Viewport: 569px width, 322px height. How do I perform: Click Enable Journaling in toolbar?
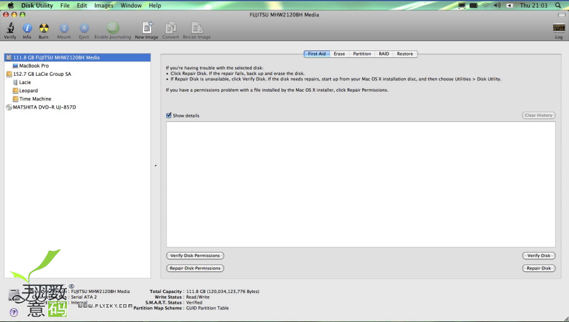pyautogui.click(x=113, y=28)
